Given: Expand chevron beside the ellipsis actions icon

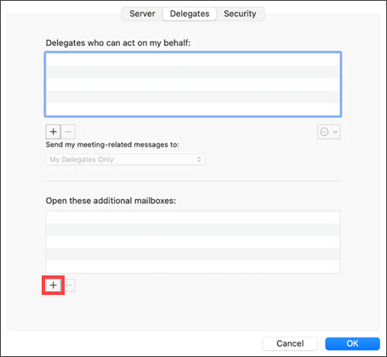Looking at the screenshot, I should 335,132.
